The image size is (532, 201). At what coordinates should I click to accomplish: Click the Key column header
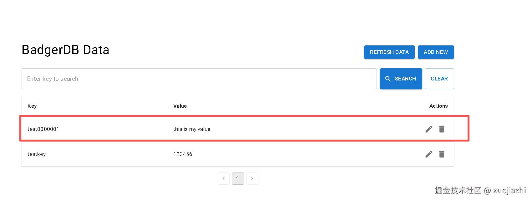click(32, 106)
